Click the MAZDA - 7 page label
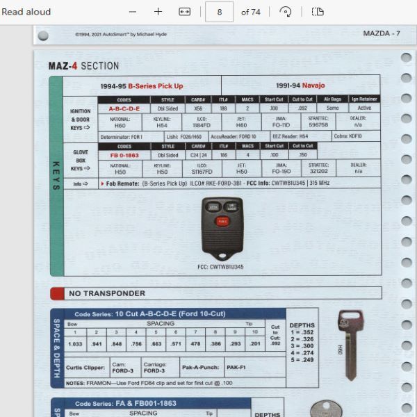This screenshot has height=417, width=417. tap(382, 33)
